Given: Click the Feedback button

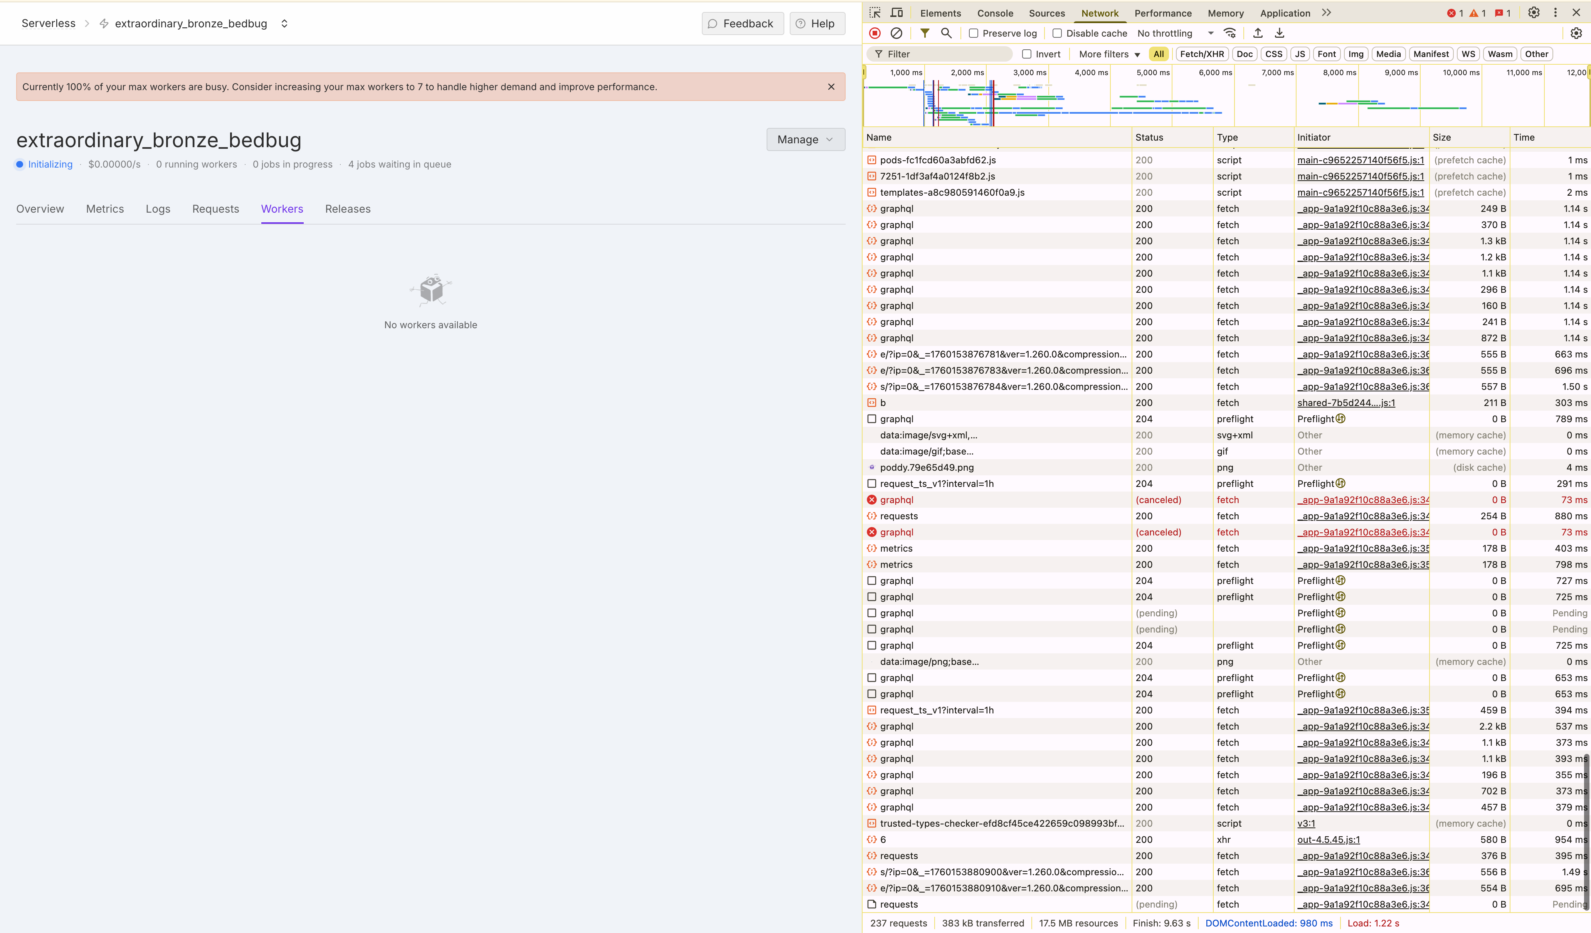Looking at the screenshot, I should (742, 23).
